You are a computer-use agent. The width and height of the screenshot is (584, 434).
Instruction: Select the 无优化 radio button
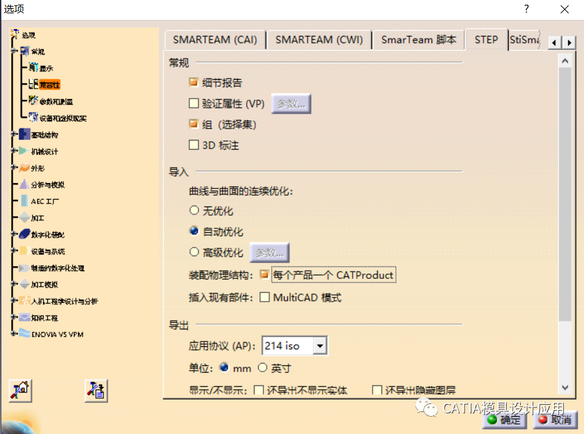194,210
